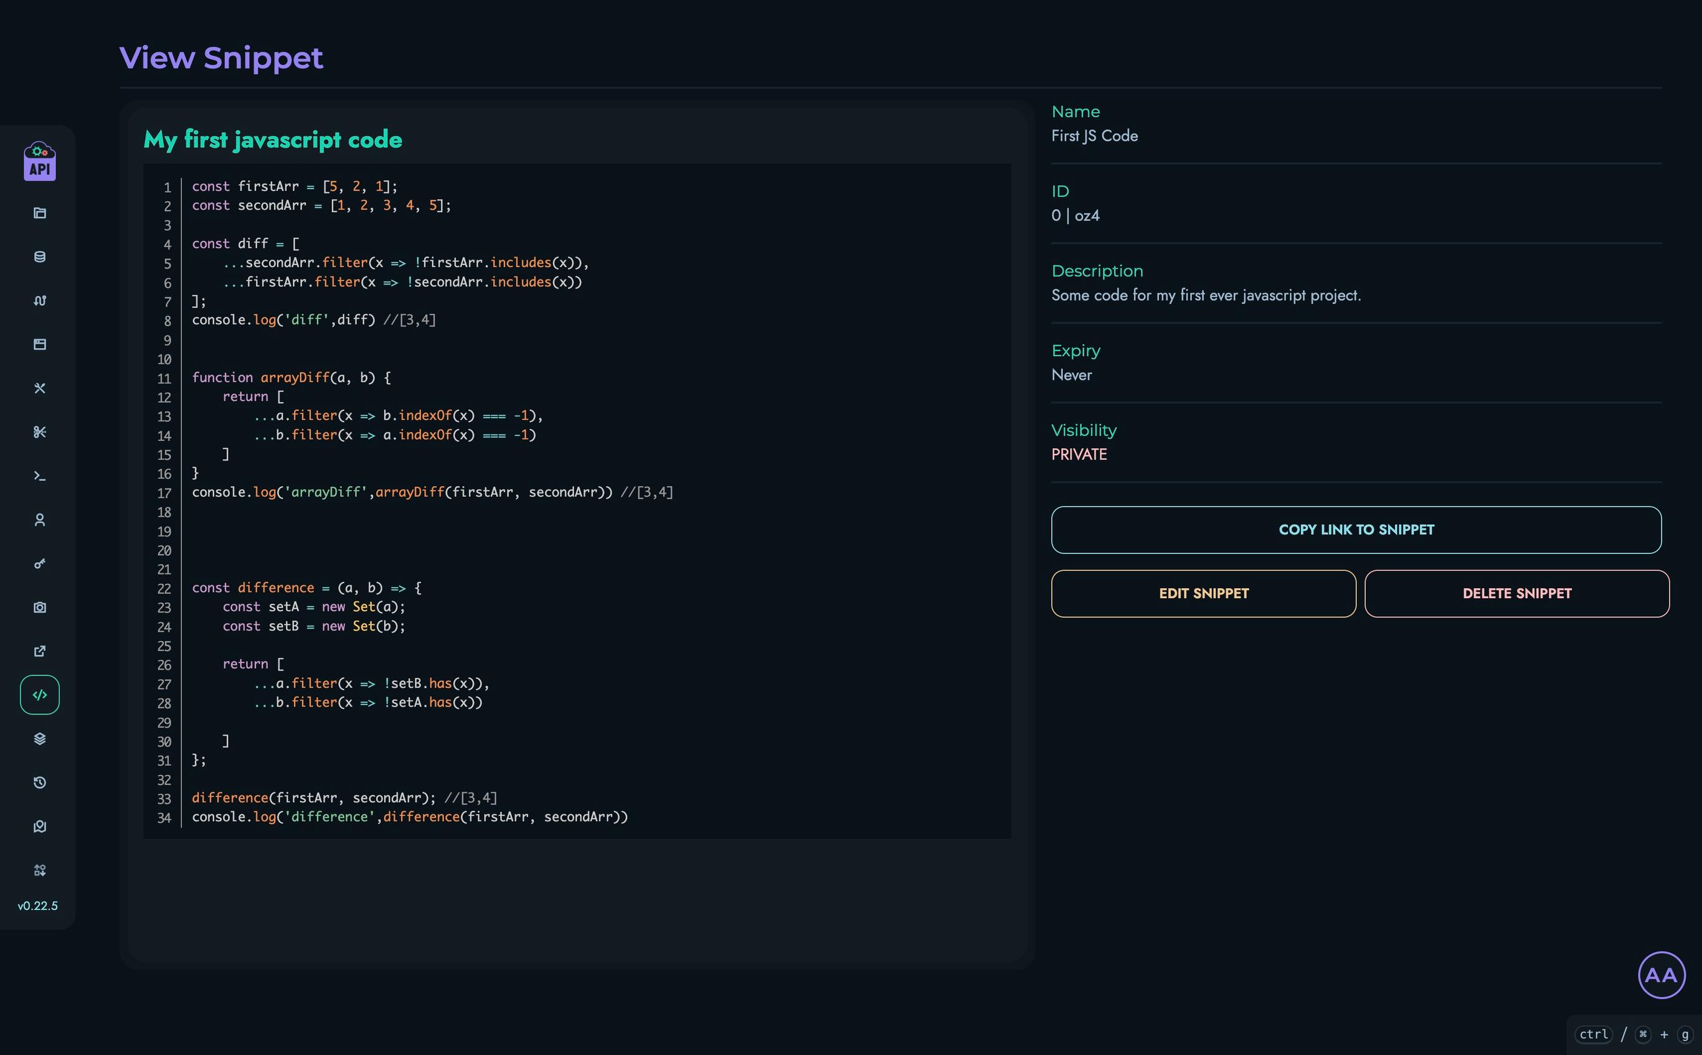Open the terminal prompt icon in the sidebar
The image size is (1702, 1055).
(40, 476)
